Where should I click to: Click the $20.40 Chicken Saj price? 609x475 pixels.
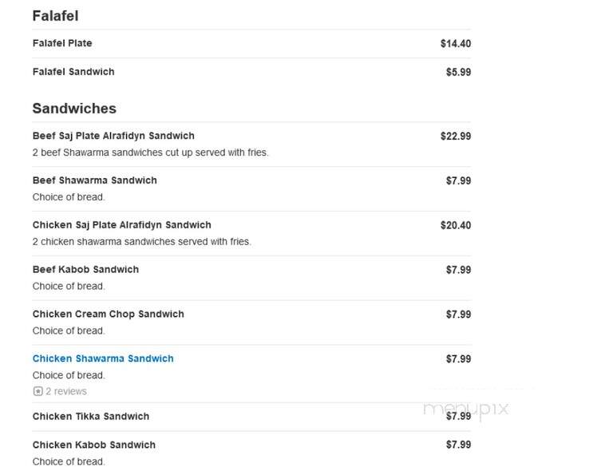pos(456,225)
